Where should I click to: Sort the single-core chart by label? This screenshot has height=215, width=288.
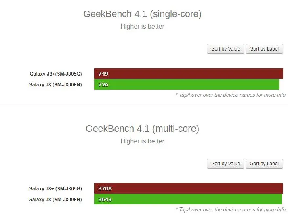264,49
